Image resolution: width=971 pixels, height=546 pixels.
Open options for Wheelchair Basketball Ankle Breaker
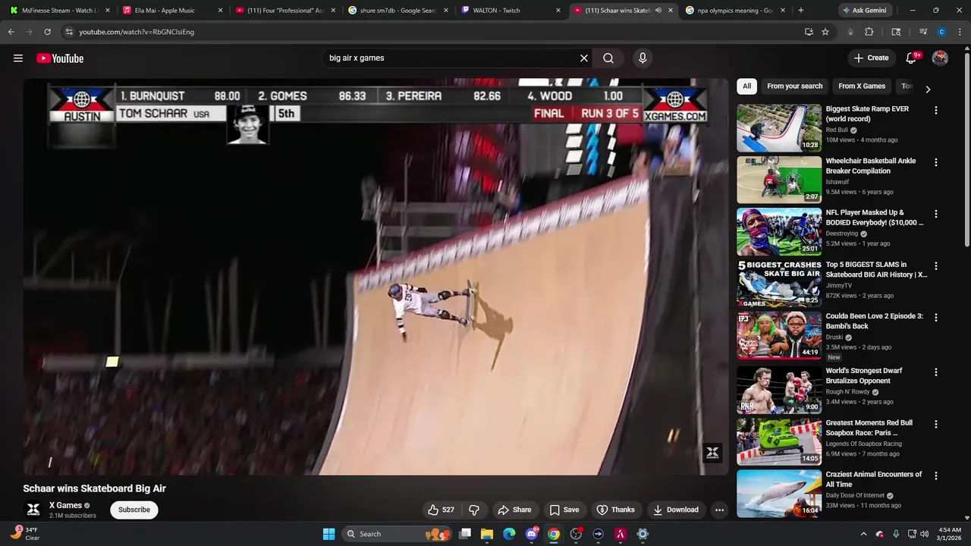pyautogui.click(x=935, y=162)
